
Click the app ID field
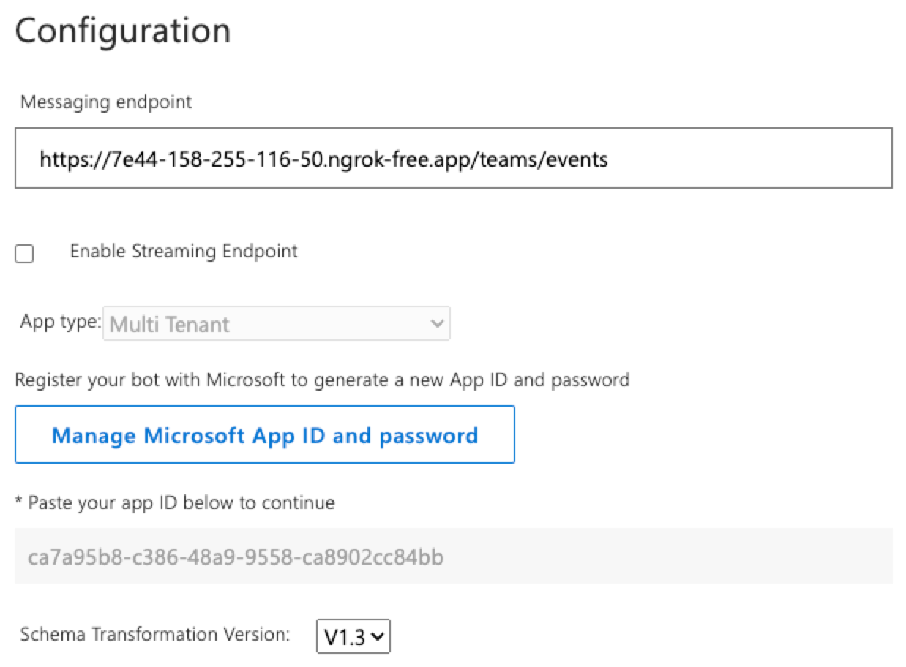coord(453,557)
